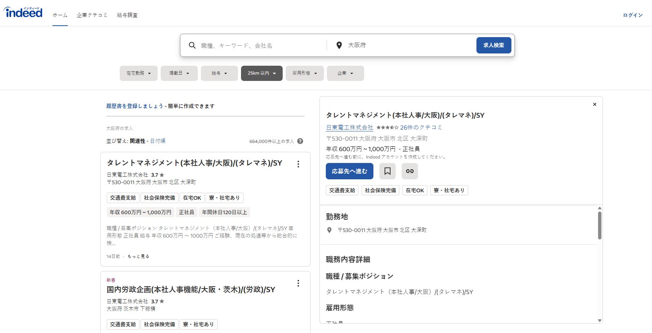Viewport: 652px width, 333px height.
Task: Click 大阪府 茨木市 下穂積 location text
Action: (131, 309)
